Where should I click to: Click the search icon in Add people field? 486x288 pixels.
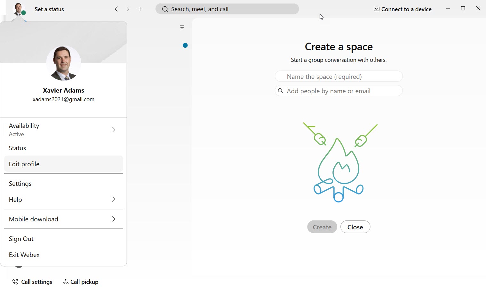click(x=281, y=91)
